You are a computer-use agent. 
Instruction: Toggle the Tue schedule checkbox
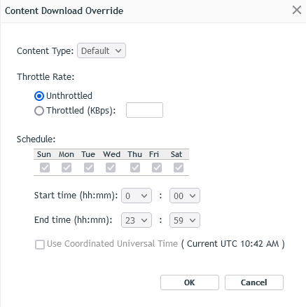tap(89, 168)
